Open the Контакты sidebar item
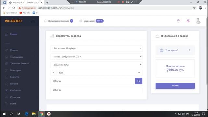This screenshot has width=208, height=117. (14, 77)
